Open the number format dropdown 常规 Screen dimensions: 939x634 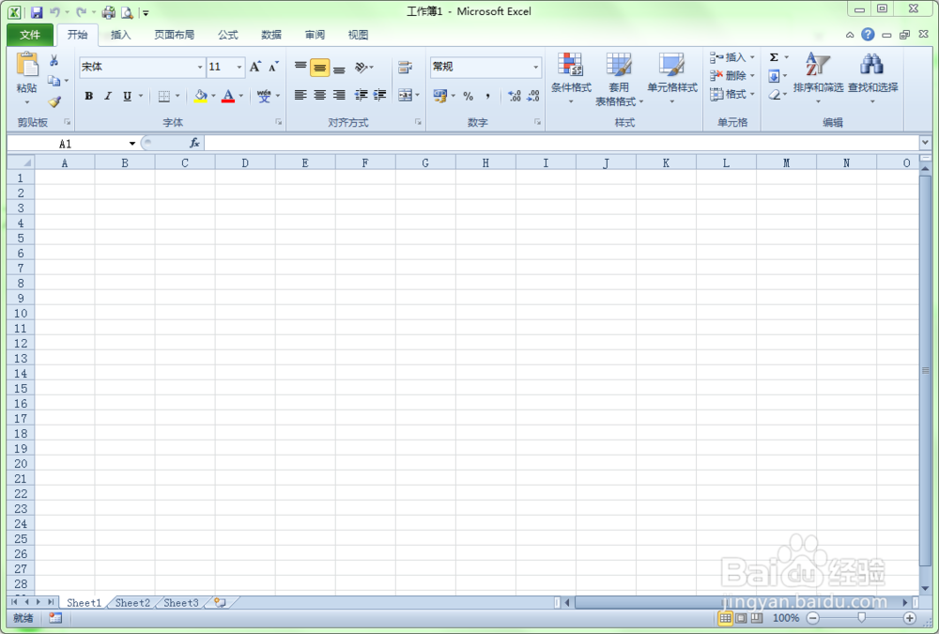pyautogui.click(x=535, y=67)
